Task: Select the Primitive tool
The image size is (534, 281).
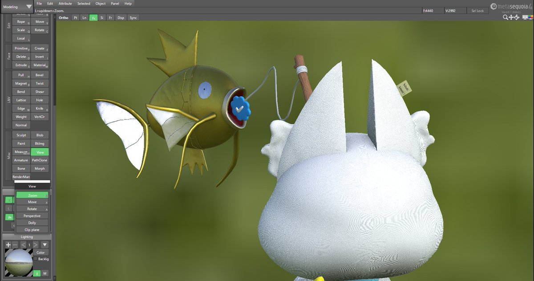Action: (21, 48)
